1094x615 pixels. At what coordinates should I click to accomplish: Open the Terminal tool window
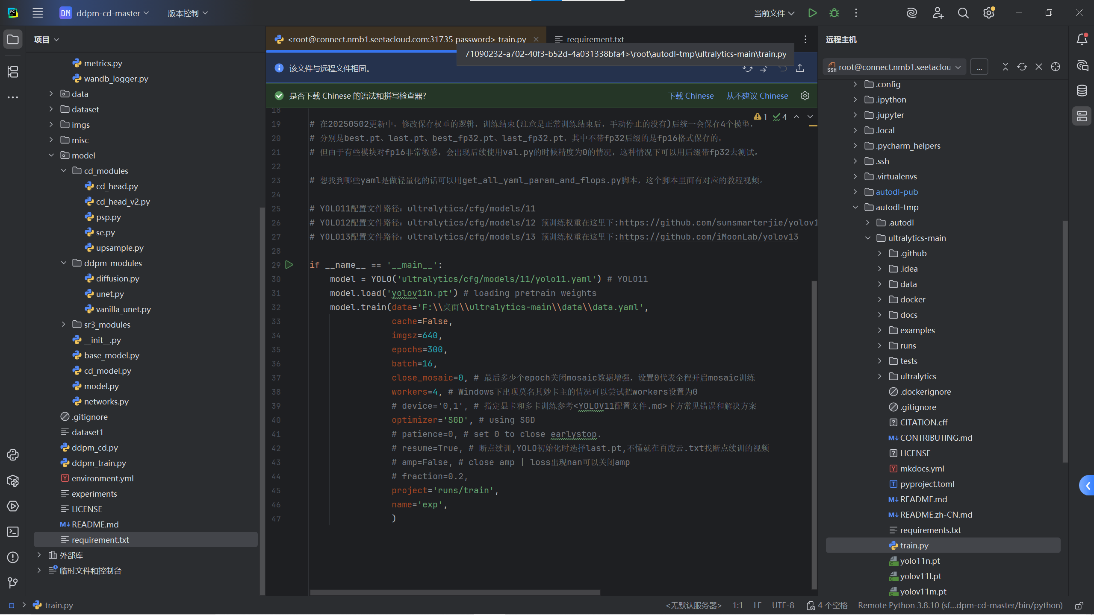pyautogui.click(x=13, y=532)
